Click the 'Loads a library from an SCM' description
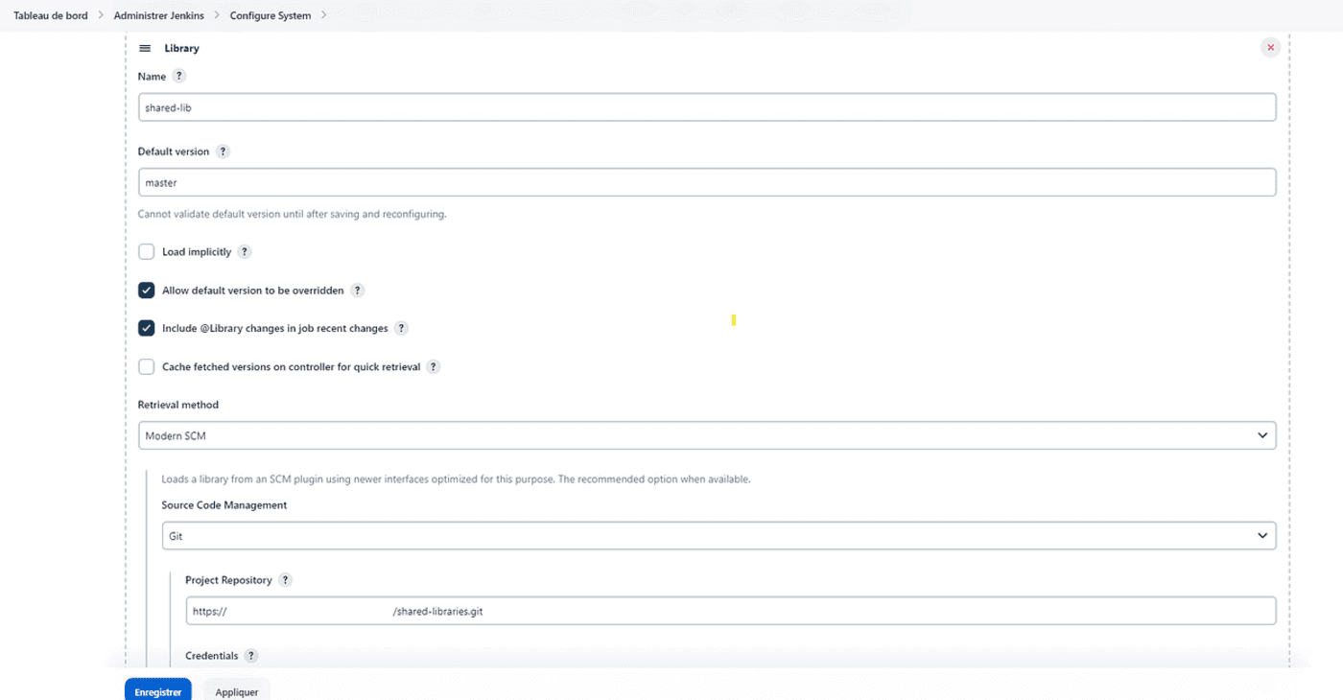This screenshot has width=1343, height=700. coord(456,478)
